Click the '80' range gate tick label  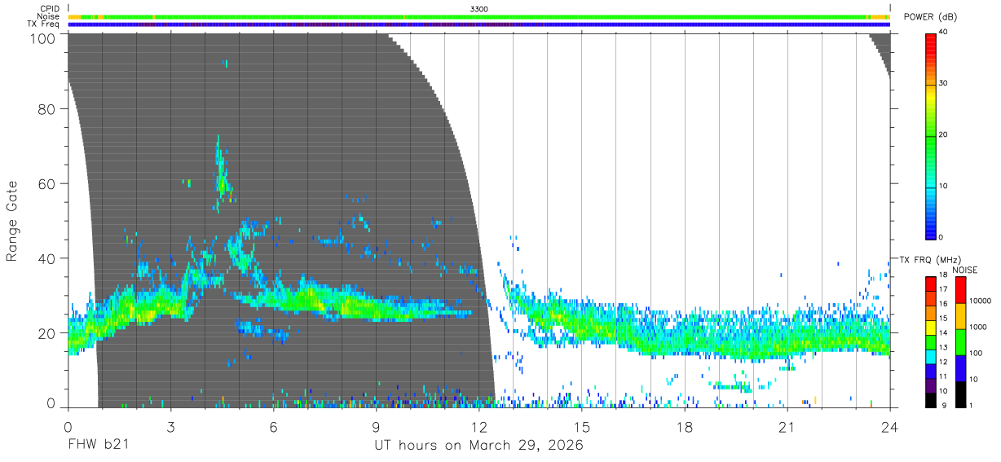tap(46, 109)
